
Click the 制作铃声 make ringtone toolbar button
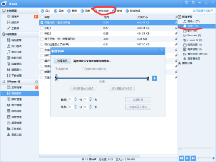(x=102, y=11)
